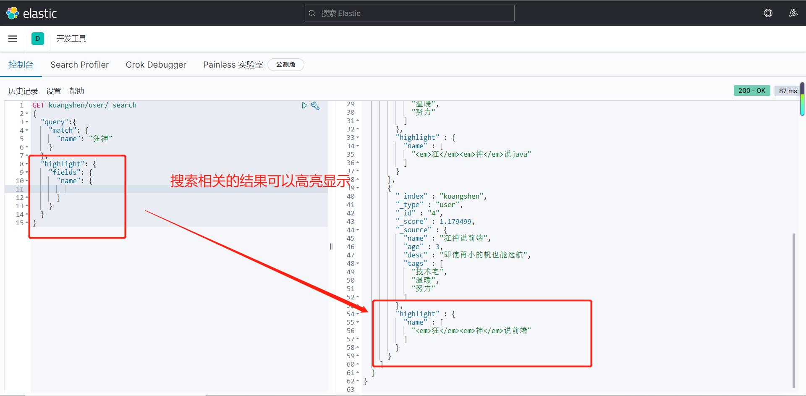This screenshot has height=396, width=806.
Task: Click the 公测版 beta badge
Action: coord(285,65)
